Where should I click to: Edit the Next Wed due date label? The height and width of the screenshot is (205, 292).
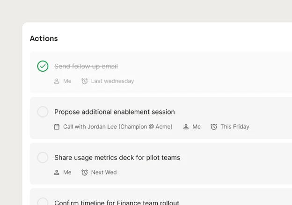(104, 172)
